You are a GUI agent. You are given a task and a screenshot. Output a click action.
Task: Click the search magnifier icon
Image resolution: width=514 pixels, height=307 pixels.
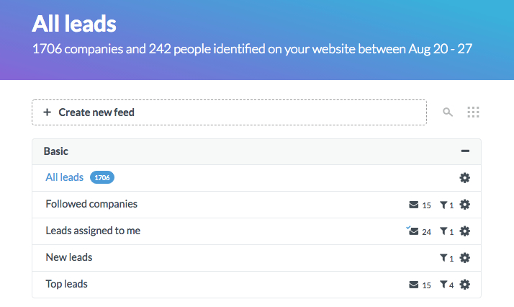(x=448, y=112)
